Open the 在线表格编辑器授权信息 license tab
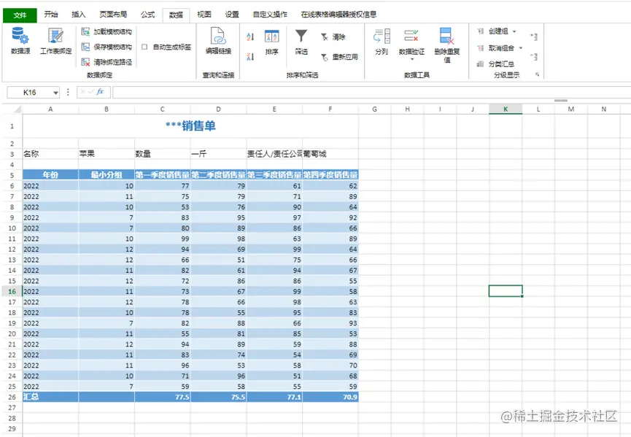 [x=338, y=15]
